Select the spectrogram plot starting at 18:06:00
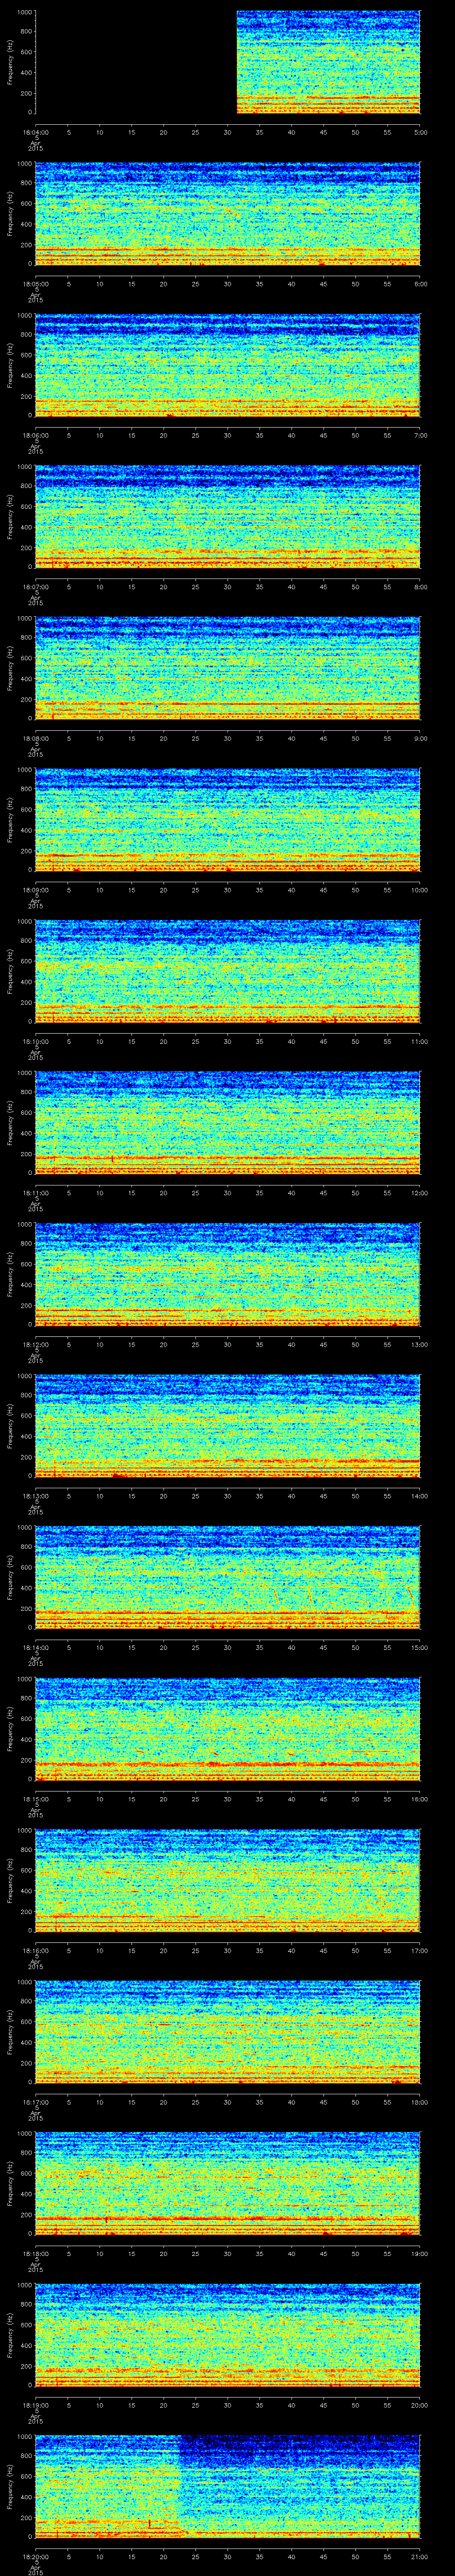Image resolution: width=455 pixels, height=2576 pixels. (x=228, y=366)
